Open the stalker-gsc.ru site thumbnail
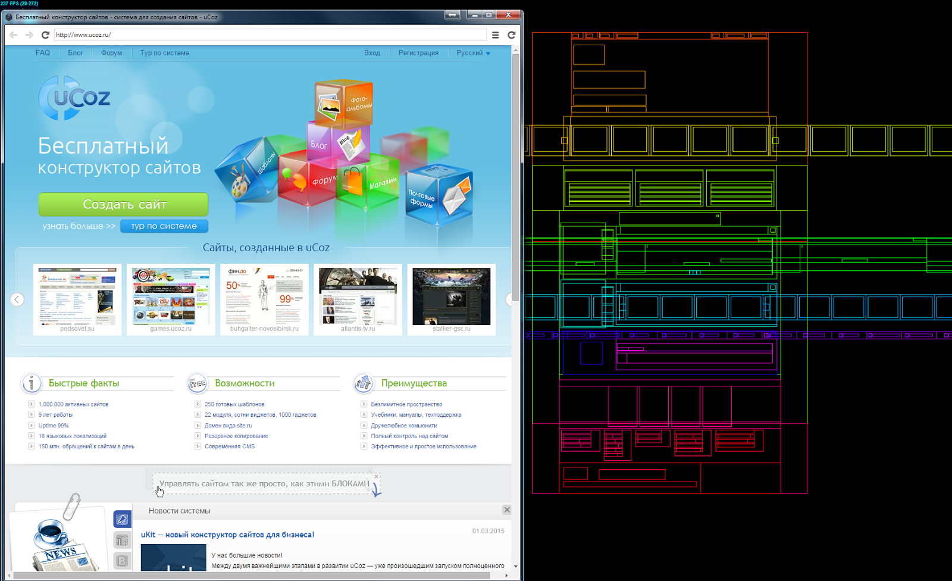 click(x=452, y=299)
